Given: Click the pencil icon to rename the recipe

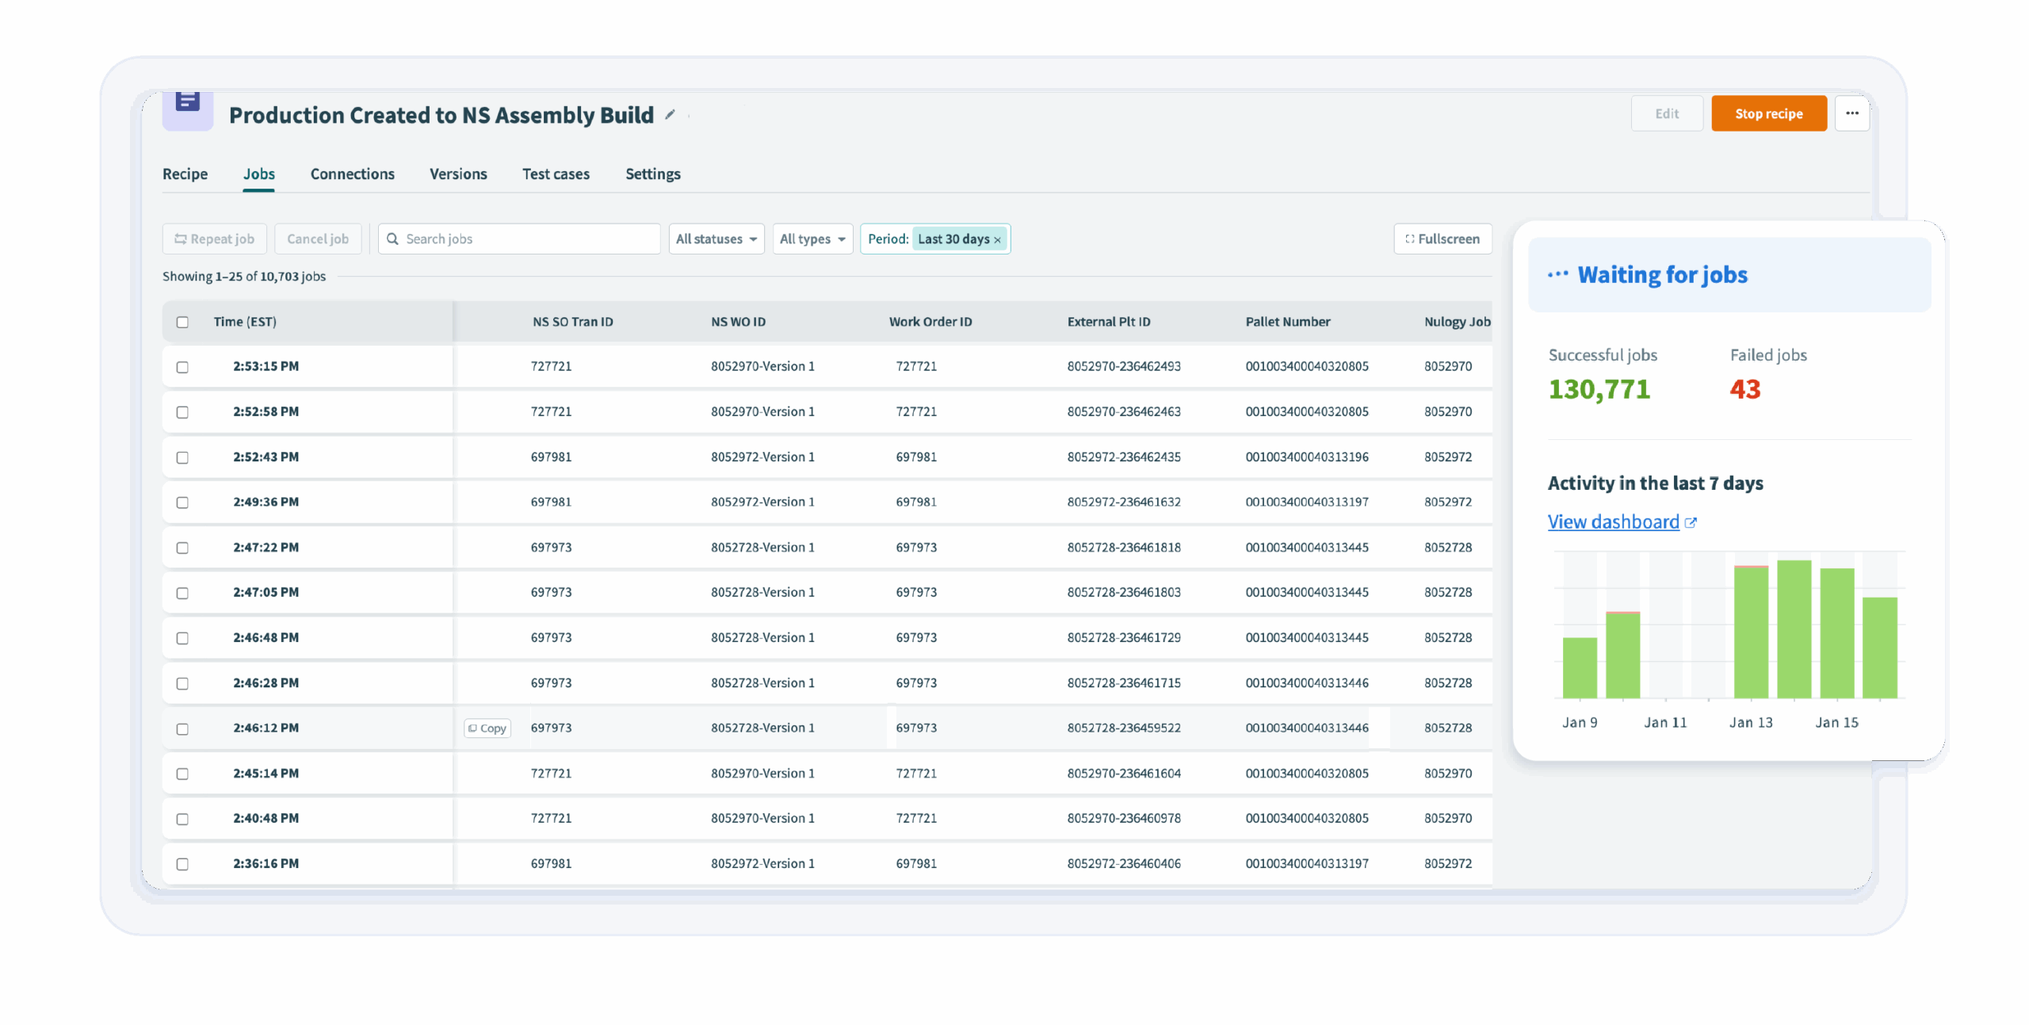Looking at the screenshot, I should tap(670, 115).
